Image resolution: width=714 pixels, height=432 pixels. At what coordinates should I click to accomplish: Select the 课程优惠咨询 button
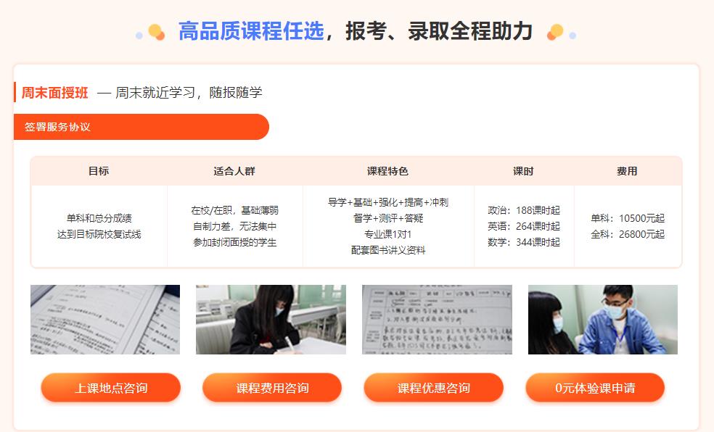tap(433, 388)
